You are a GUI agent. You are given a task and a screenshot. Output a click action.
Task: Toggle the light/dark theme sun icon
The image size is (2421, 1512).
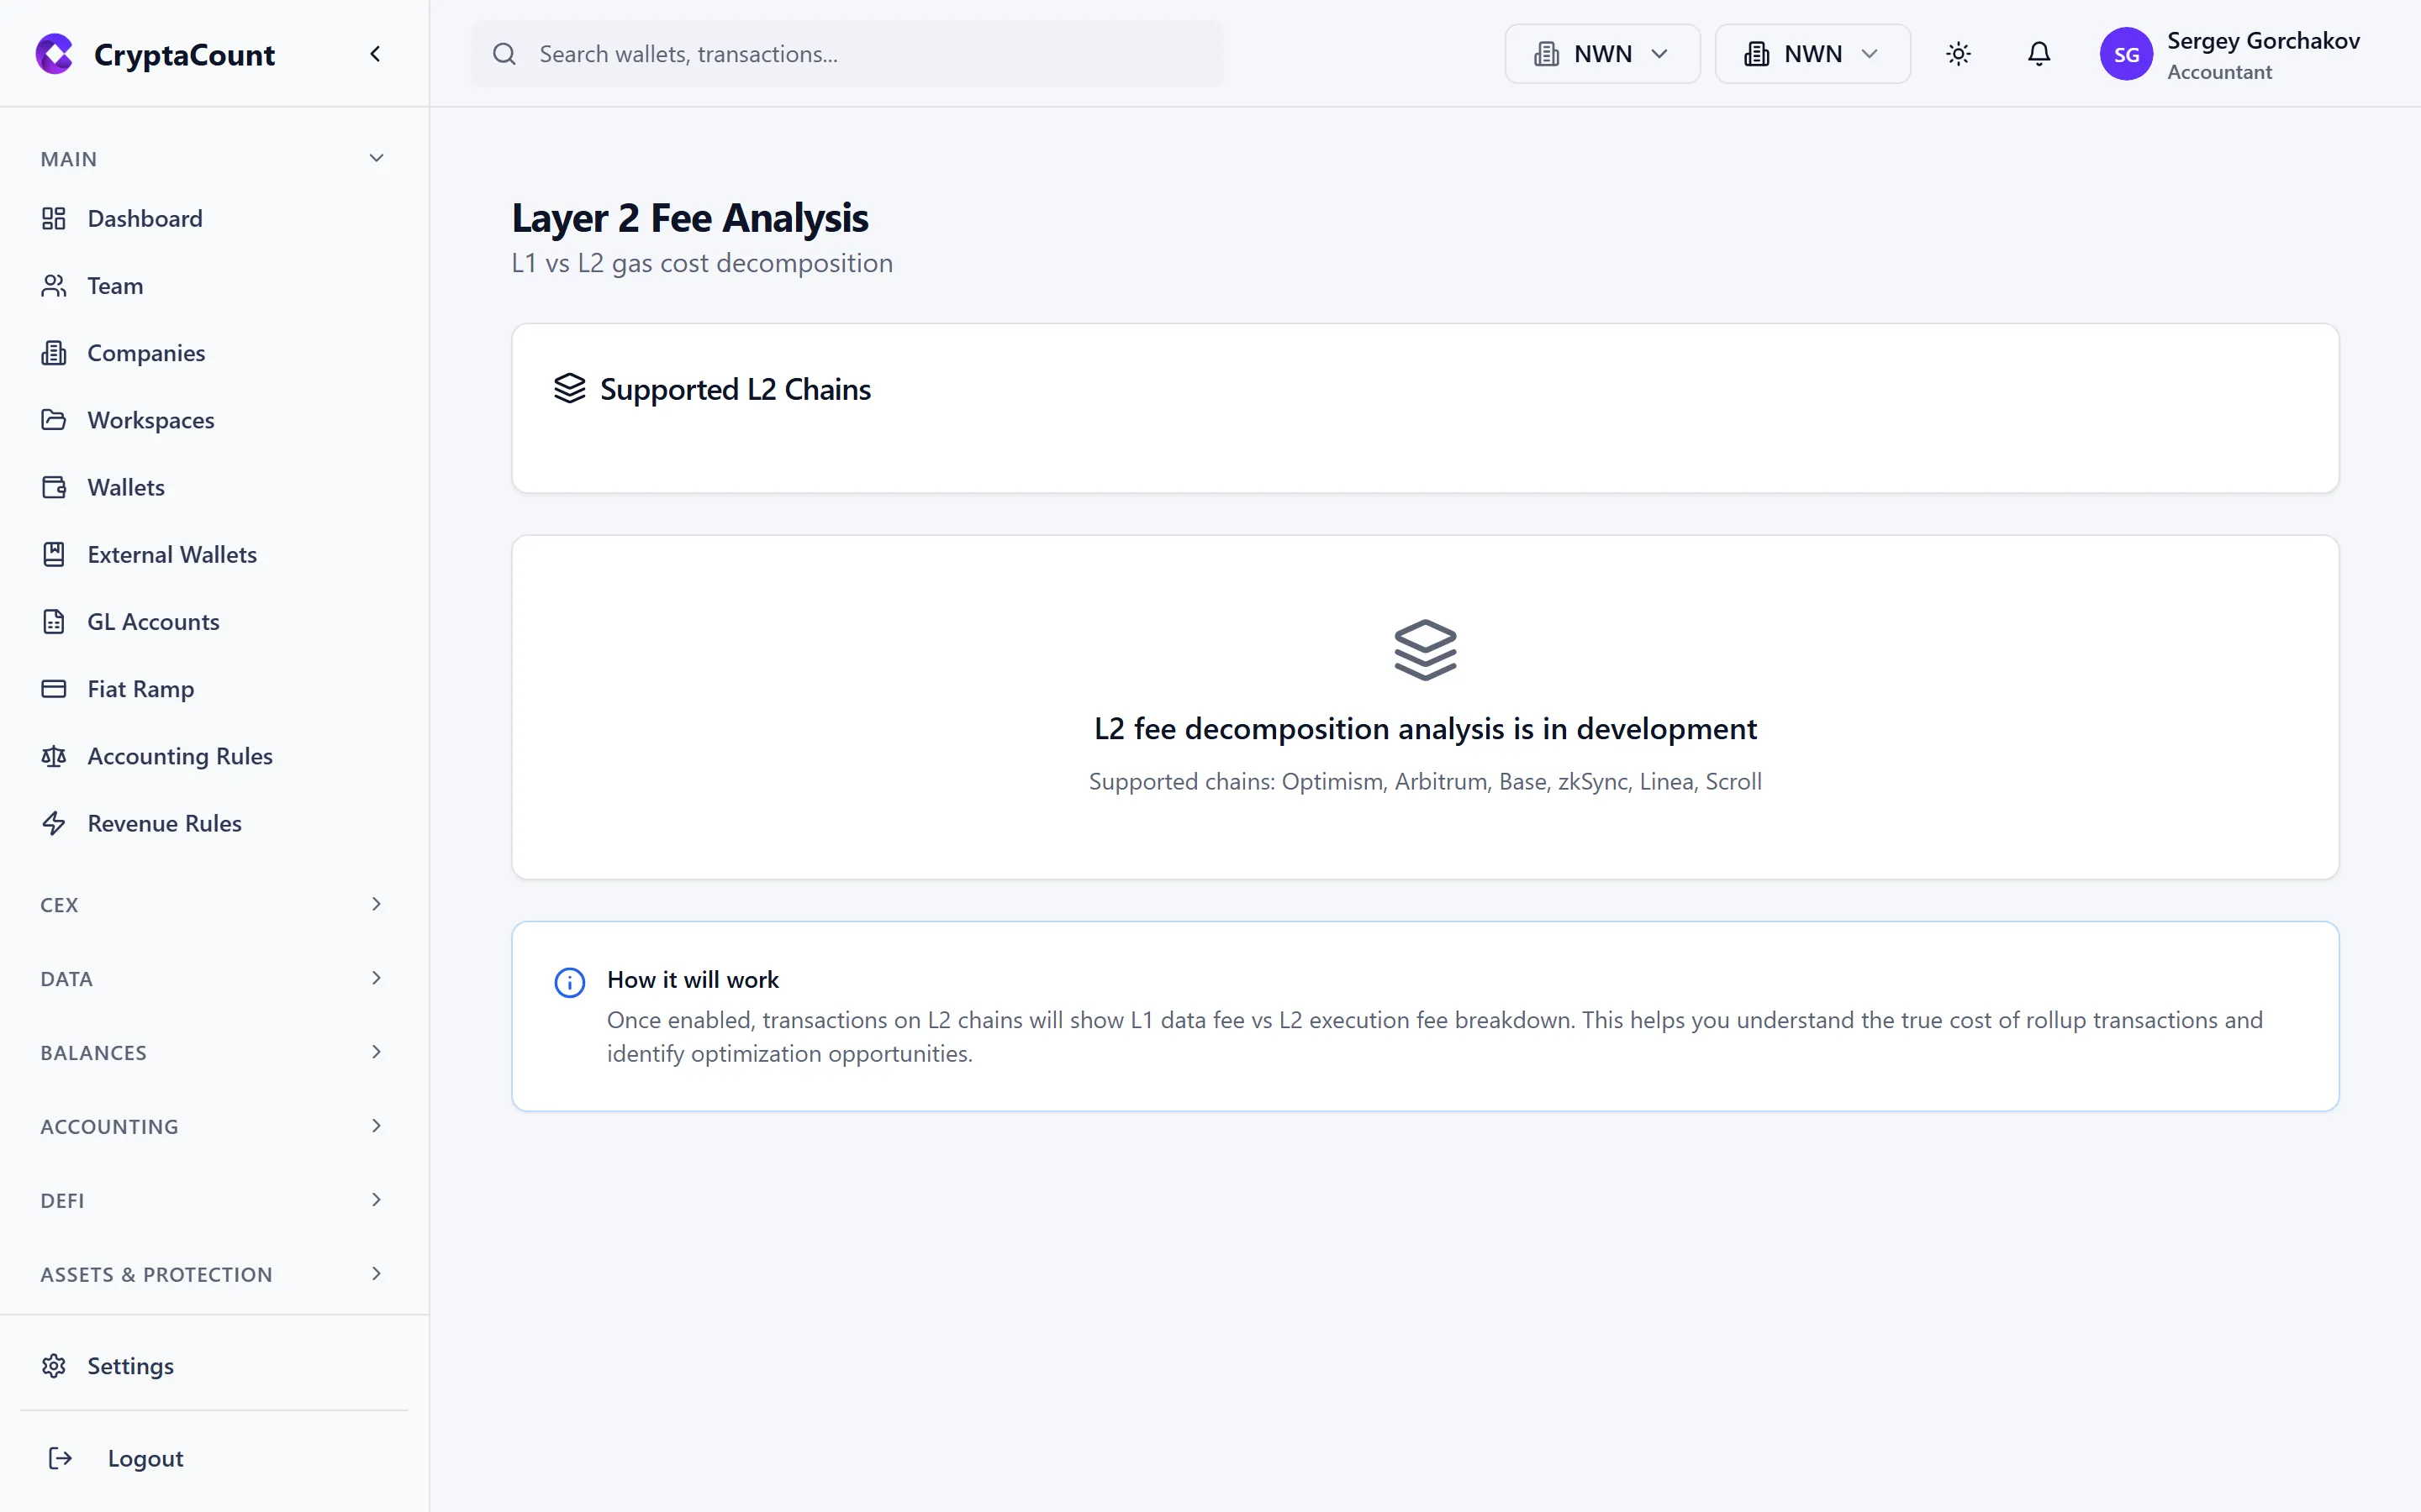click(x=1958, y=54)
